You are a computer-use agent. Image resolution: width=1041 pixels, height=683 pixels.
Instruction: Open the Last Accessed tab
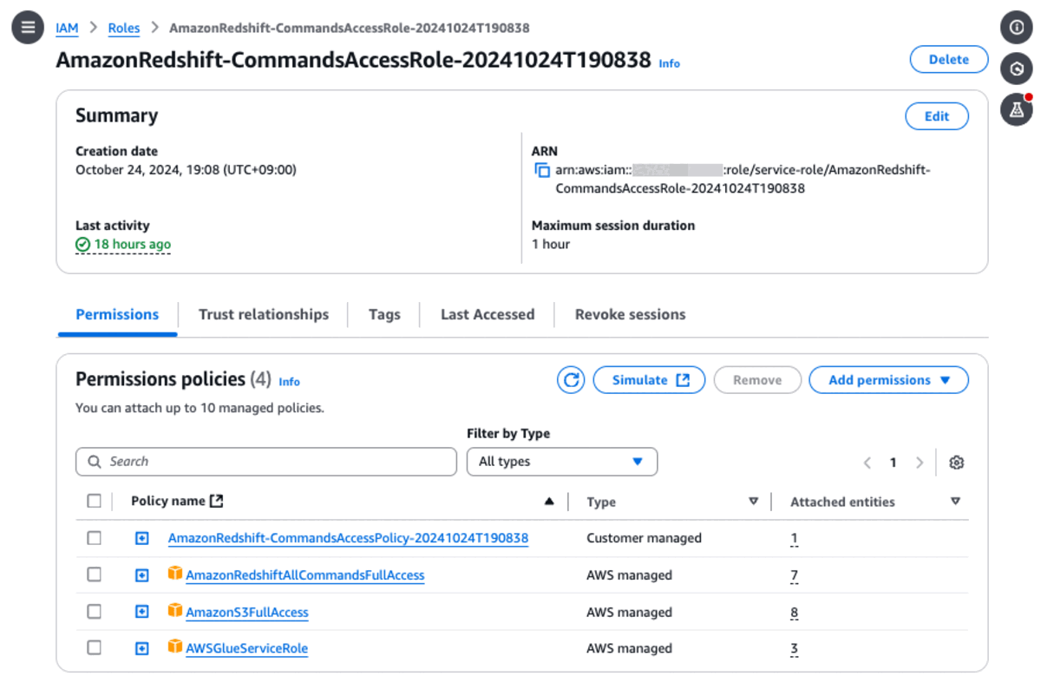tap(487, 314)
